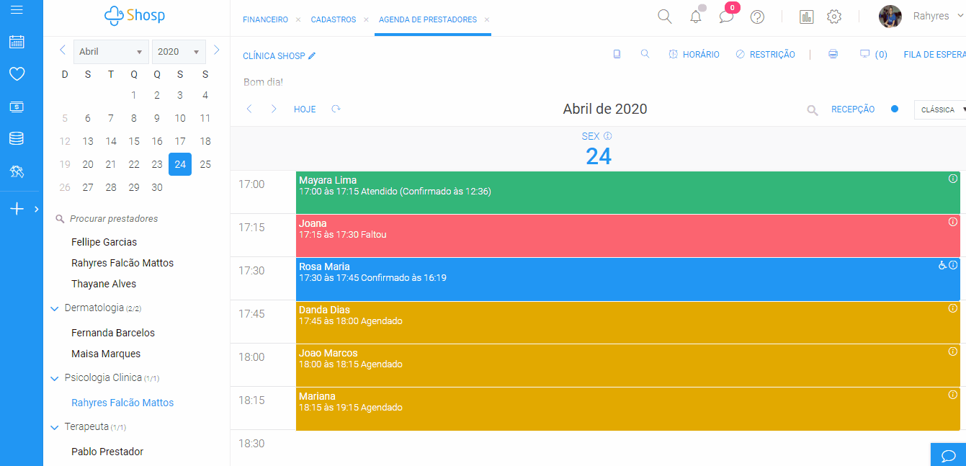Switch to the CADASTROS tab
This screenshot has width=966, height=466.
click(x=334, y=19)
